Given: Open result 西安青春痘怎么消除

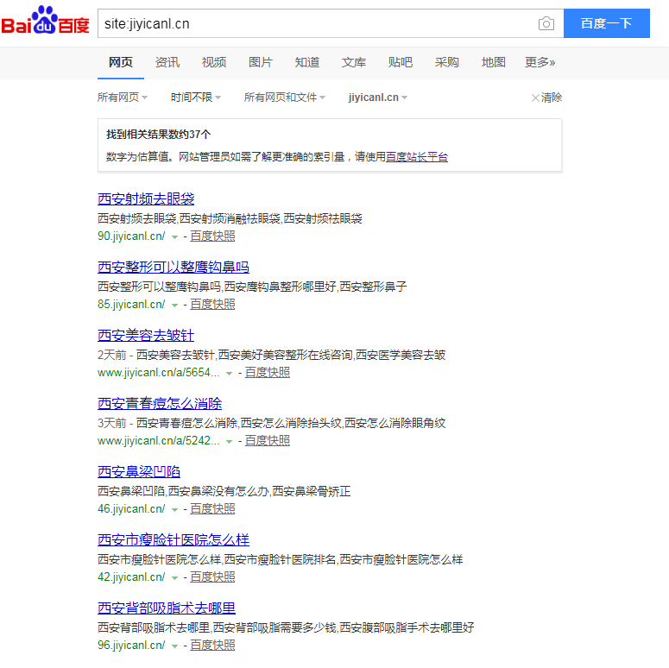Looking at the screenshot, I should click(160, 404).
